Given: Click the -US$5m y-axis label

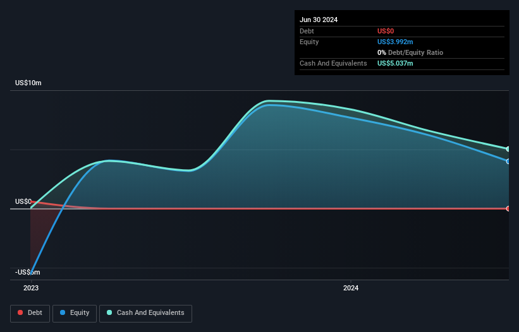Looking at the screenshot, I should (27, 272).
